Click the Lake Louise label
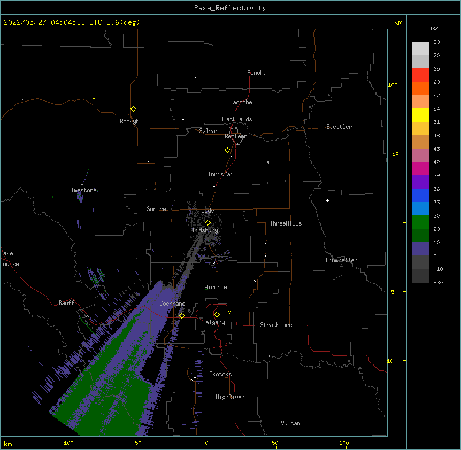This screenshot has height=450, width=461. (10, 259)
